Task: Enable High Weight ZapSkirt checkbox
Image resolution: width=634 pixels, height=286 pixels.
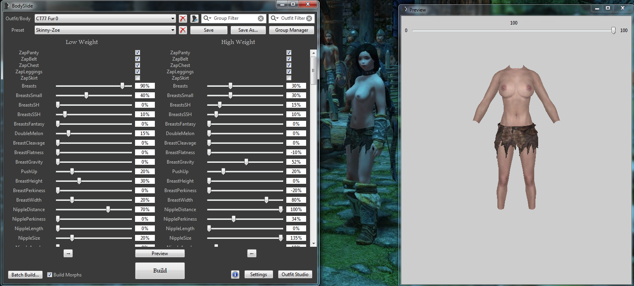Action: point(289,78)
